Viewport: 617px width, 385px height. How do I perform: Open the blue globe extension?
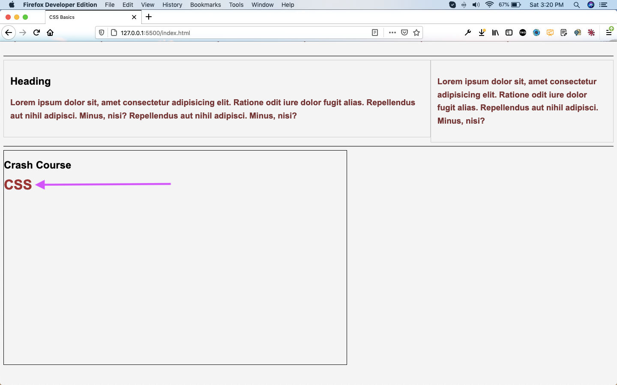click(x=536, y=33)
